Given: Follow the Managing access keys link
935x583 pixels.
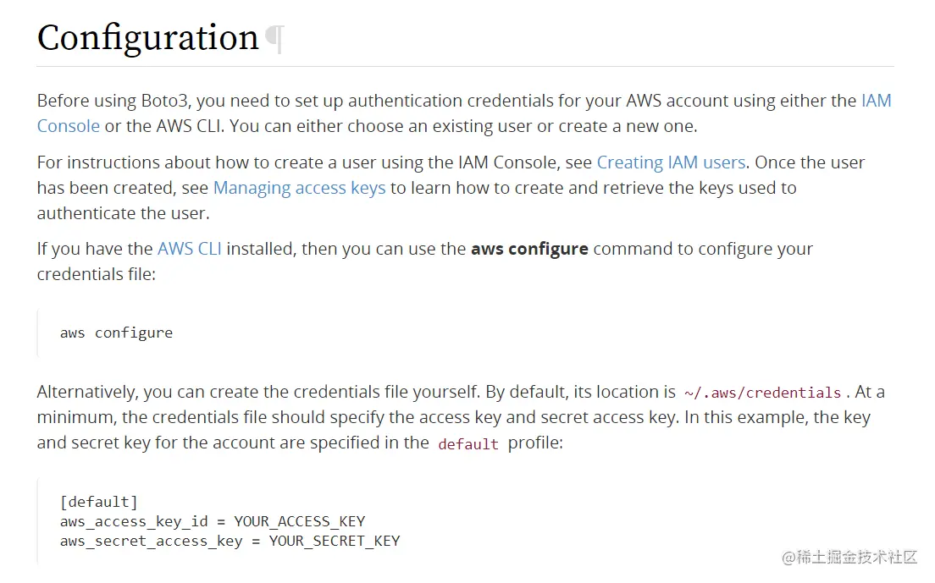Looking at the screenshot, I should tap(299, 188).
